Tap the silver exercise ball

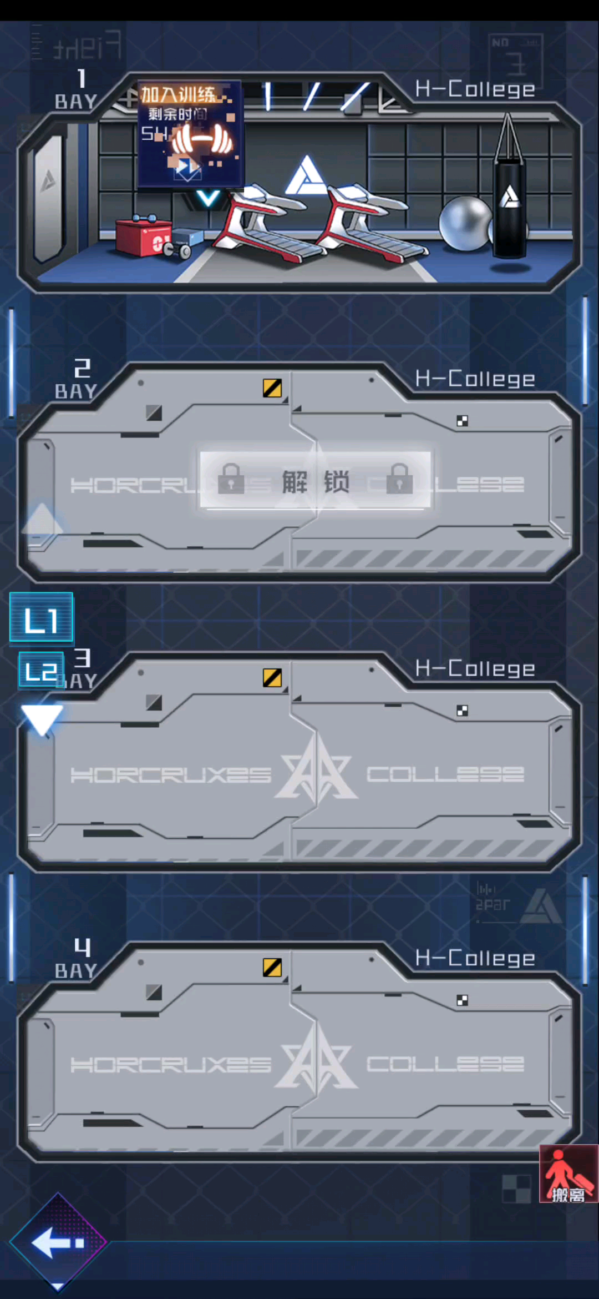[x=466, y=223]
